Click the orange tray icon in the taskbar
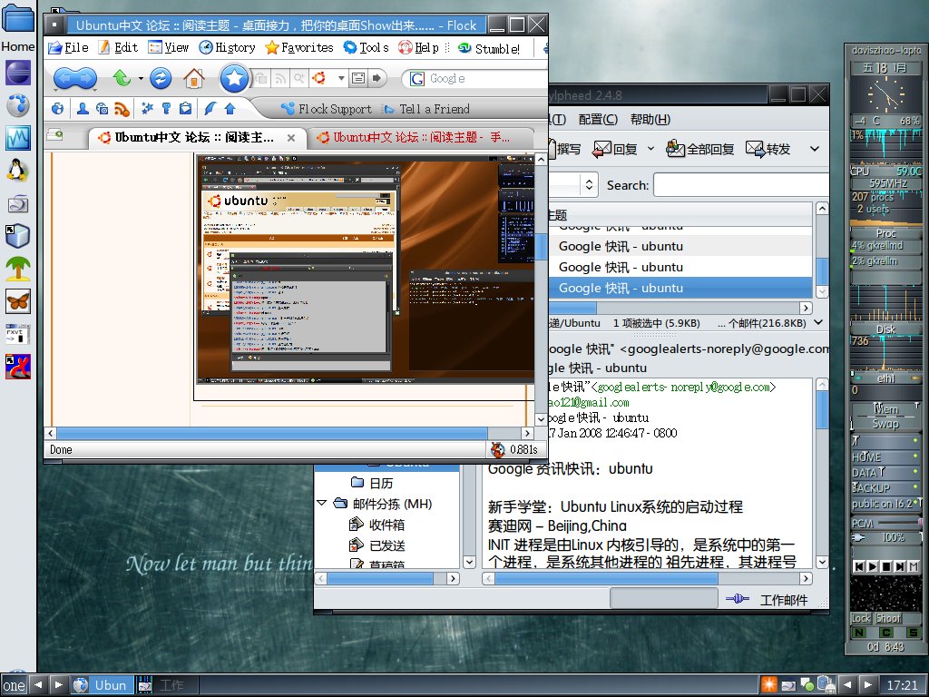This screenshot has width=929, height=697. [x=768, y=684]
